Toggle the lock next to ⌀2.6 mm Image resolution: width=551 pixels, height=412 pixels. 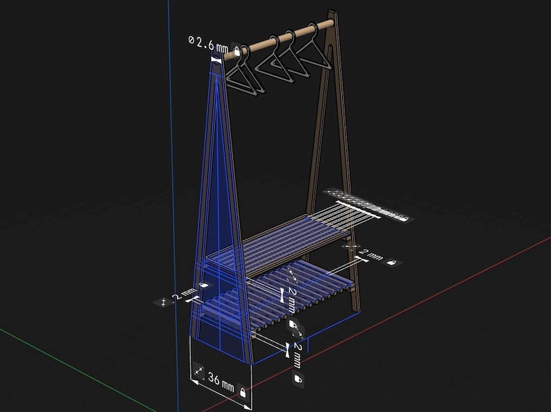pos(237,51)
